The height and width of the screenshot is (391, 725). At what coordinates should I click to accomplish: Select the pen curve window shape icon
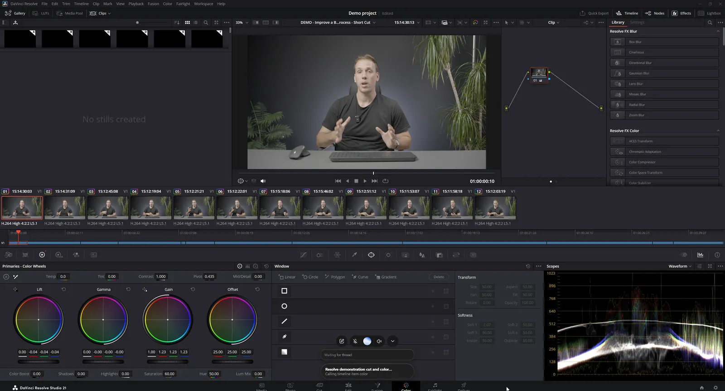pyautogui.click(x=284, y=337)
